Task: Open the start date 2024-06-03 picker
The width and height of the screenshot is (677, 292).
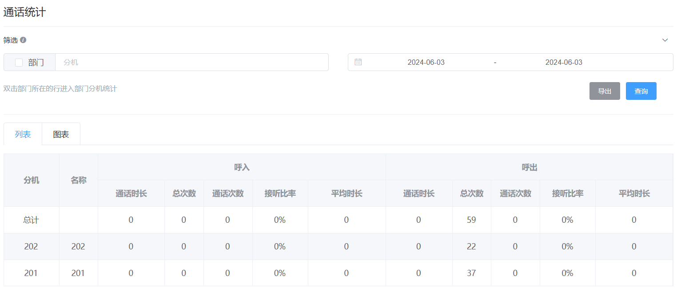Action: [x=426, y=63]
